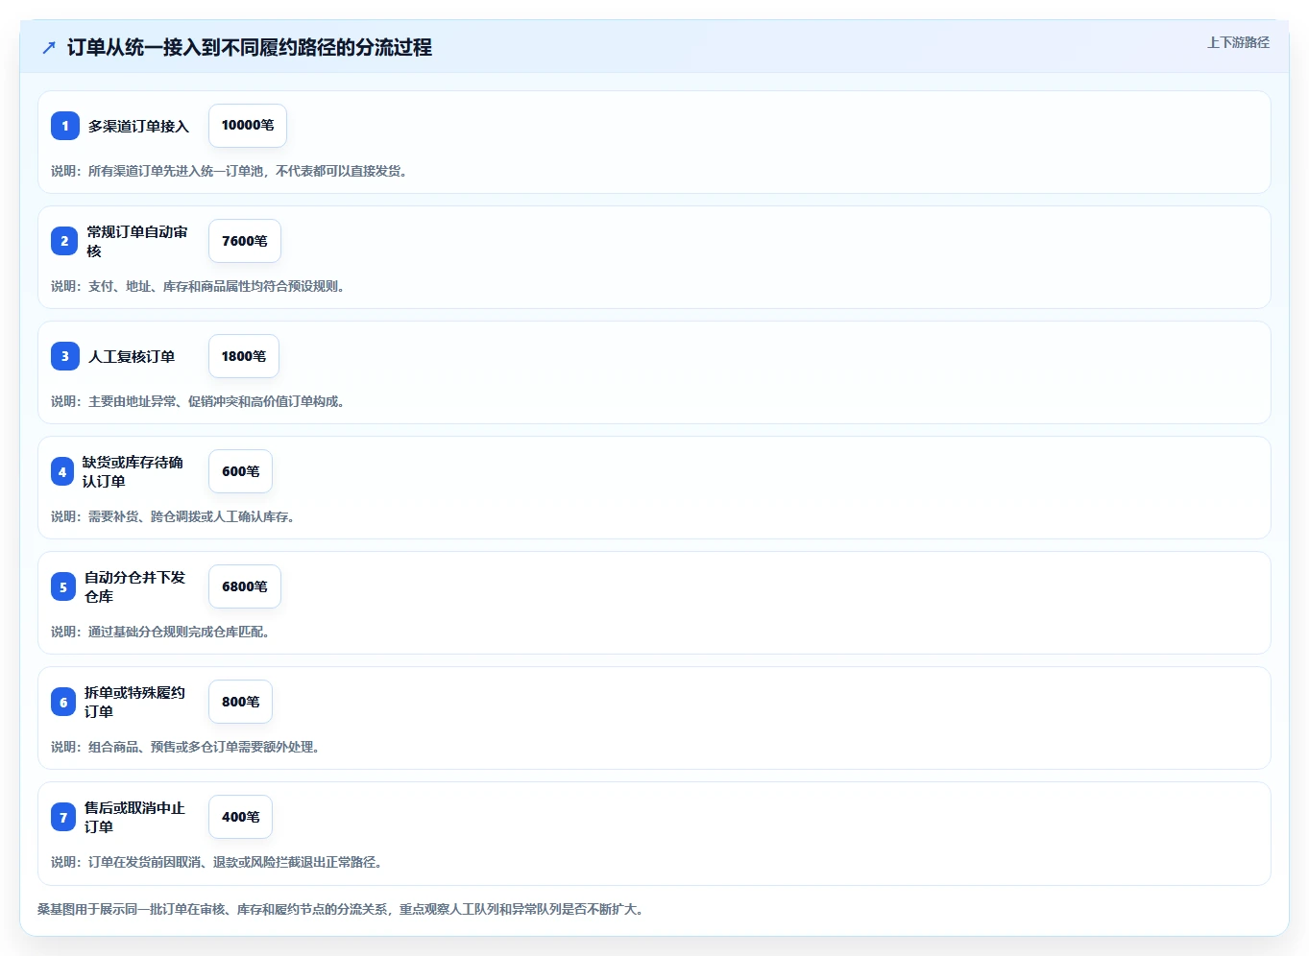The width and height of the screenshot is (1309, 956).
Task: Click the 10000笔 value chip
Action: pyautogui.click(x=248, y=126)
